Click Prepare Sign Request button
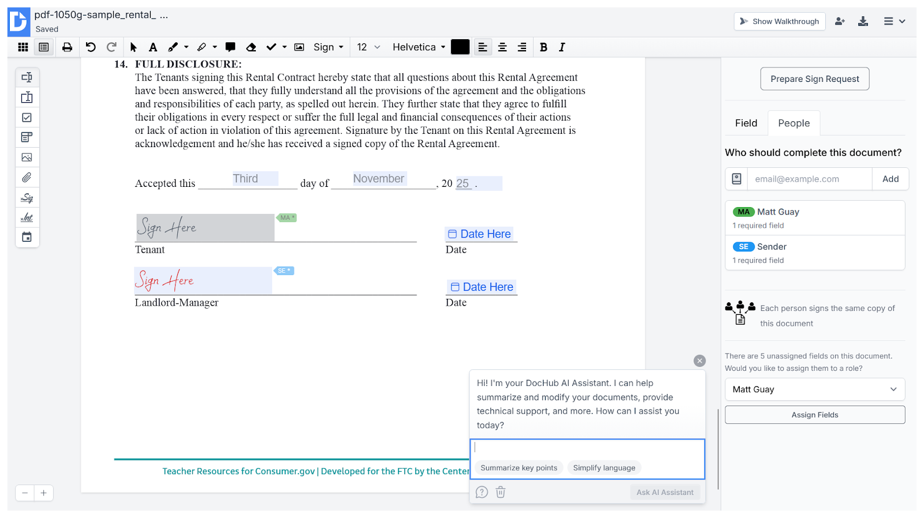924x518 pixels. (815, 79)
